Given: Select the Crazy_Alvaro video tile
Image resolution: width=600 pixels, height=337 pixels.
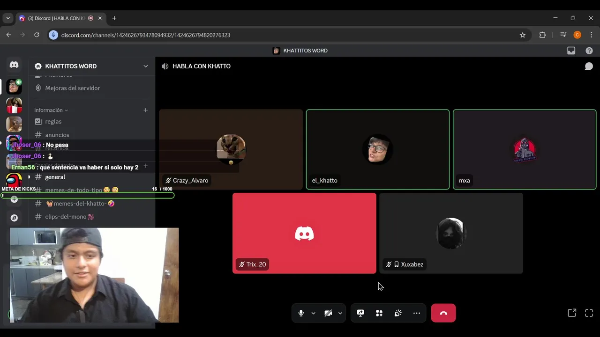Looking at the screenshot, I should click(x=231, y=149).
